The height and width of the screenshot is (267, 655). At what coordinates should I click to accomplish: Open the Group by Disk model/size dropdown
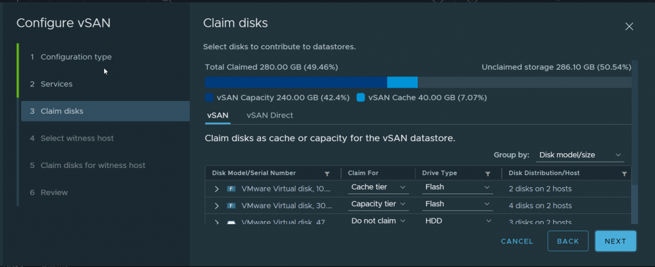click(x=580, y=155)
